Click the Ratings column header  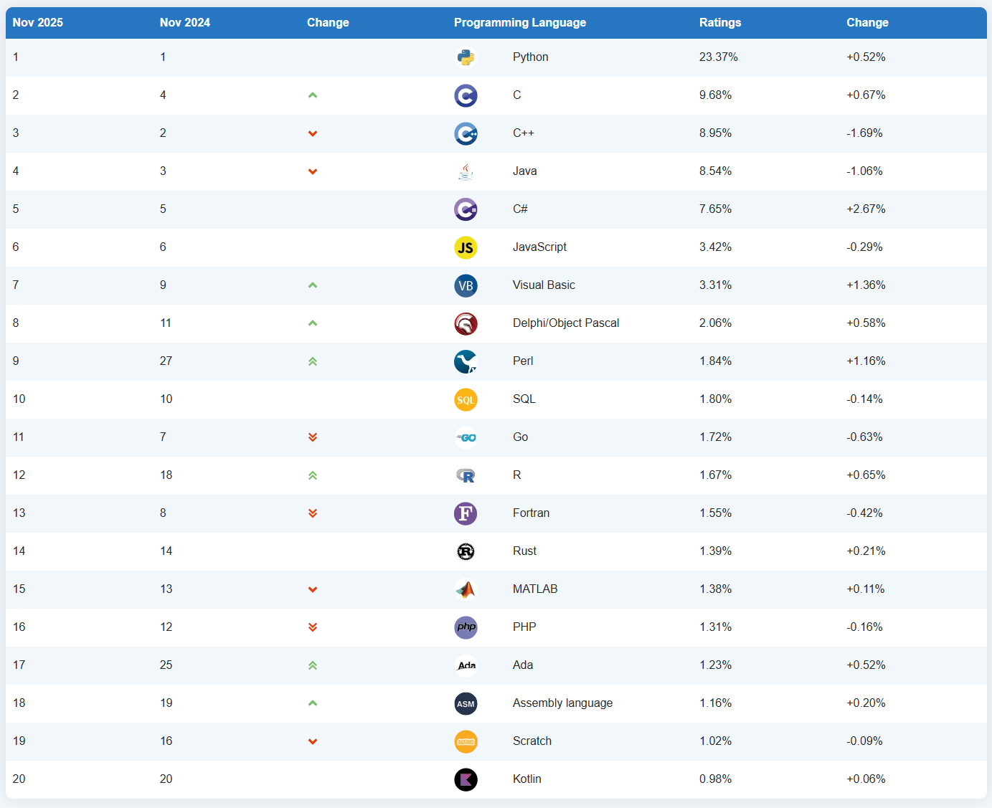(x=720, y=22)
